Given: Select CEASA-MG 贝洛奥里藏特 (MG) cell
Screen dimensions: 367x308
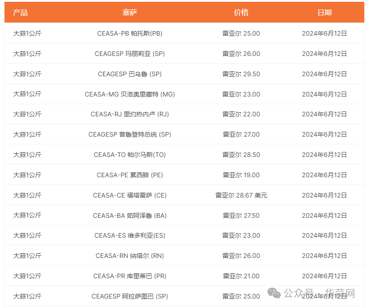Looking at the screenshot, I should [130, 94].
